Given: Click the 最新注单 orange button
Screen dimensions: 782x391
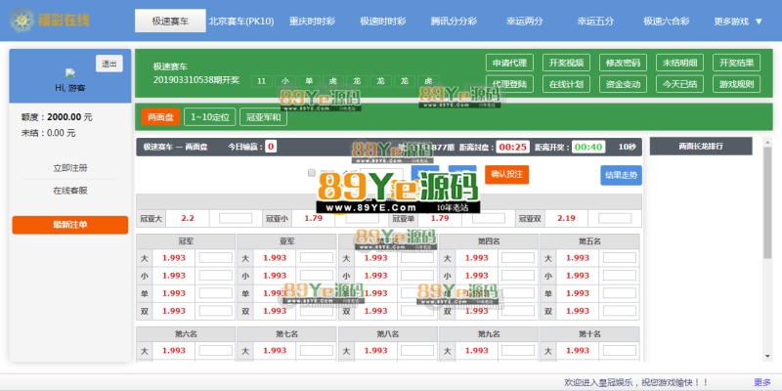Looking at the screenshot, I should (x=70, y=225).
